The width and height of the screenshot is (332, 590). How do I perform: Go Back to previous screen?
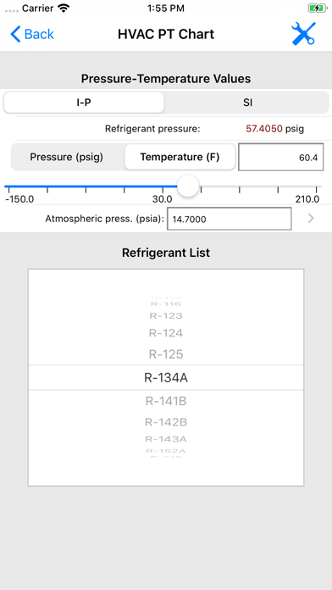[32, 34]
